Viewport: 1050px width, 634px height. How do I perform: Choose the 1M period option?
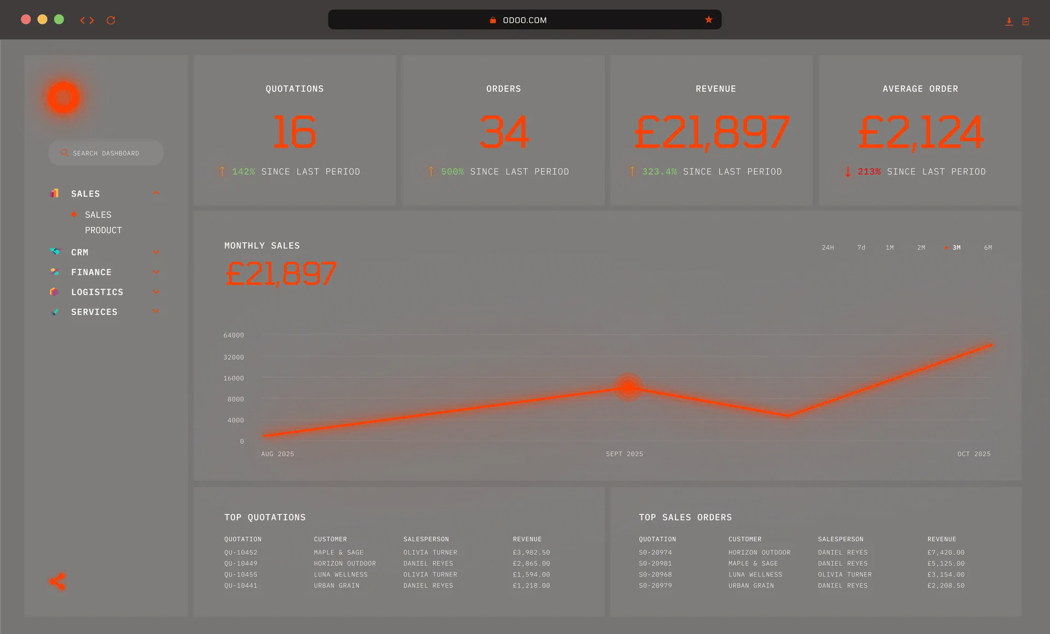890,248
